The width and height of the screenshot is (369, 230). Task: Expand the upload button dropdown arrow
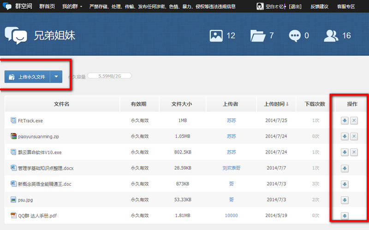pos(56,77)
